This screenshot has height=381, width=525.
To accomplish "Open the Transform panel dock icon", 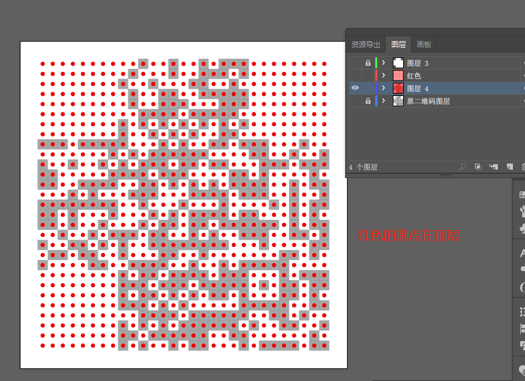I will 523,312.
